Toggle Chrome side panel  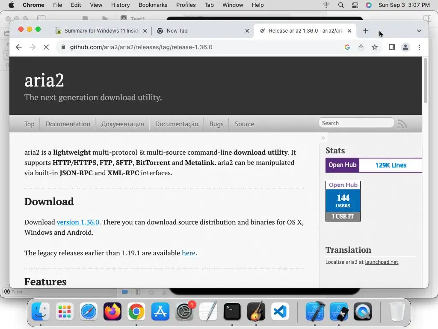392,47
